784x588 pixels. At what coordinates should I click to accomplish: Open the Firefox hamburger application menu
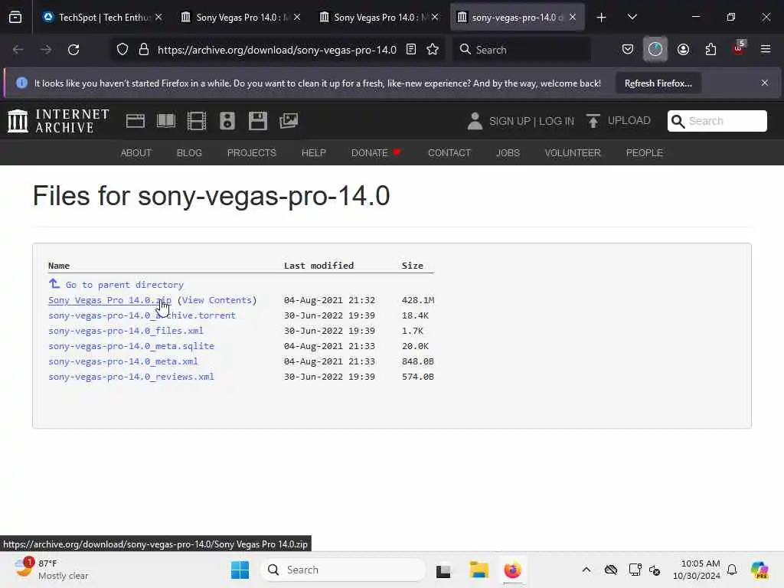766,50
